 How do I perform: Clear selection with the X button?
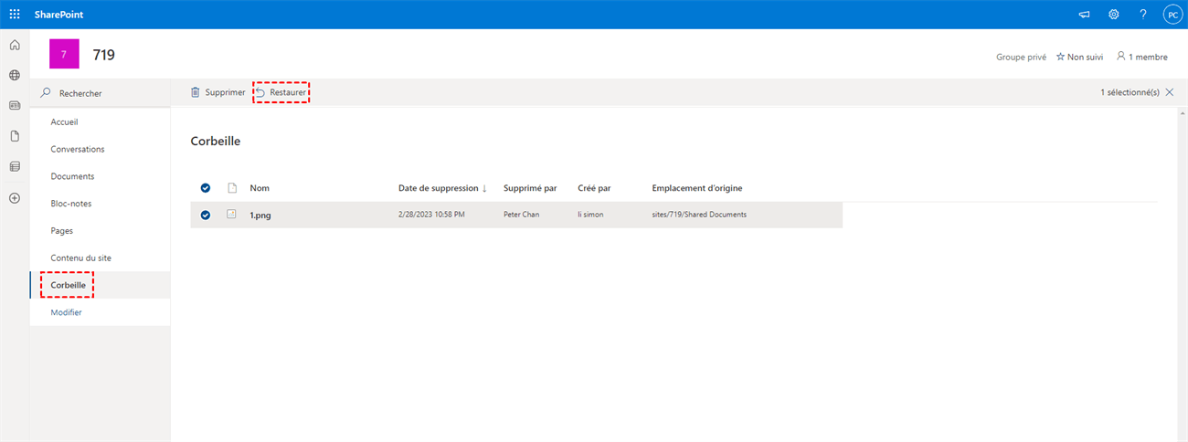click(x=1170, y=92)
